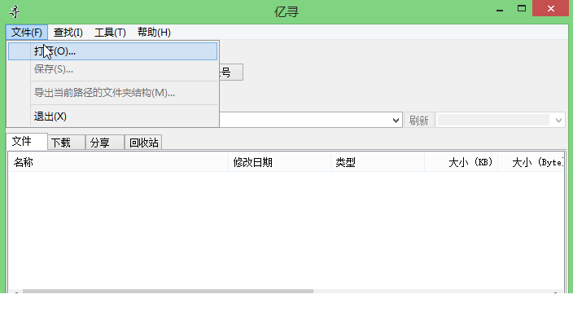Sort by the 大小 (KB) column header
The height and width of the screenshot is (312, 573).
(x=461, y=162)
